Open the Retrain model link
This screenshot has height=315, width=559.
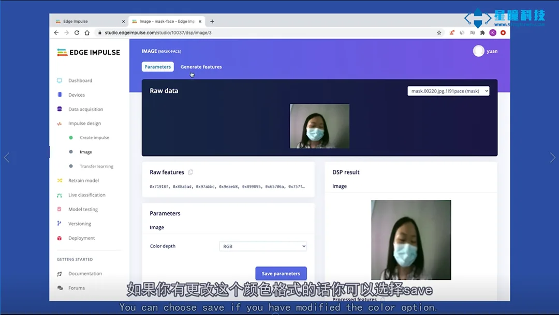(83, 181)
